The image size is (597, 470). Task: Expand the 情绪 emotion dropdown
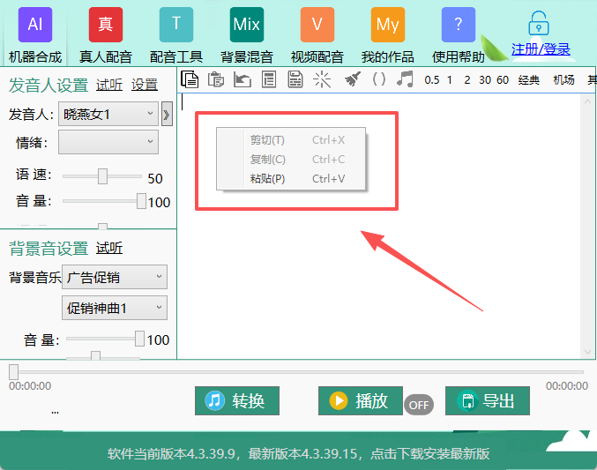[x=108, y=142]
